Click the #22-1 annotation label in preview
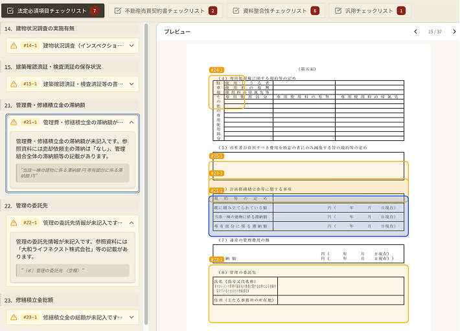Image resolution: width=460 pixels, height=331 pixels. [x=216, y=260]
